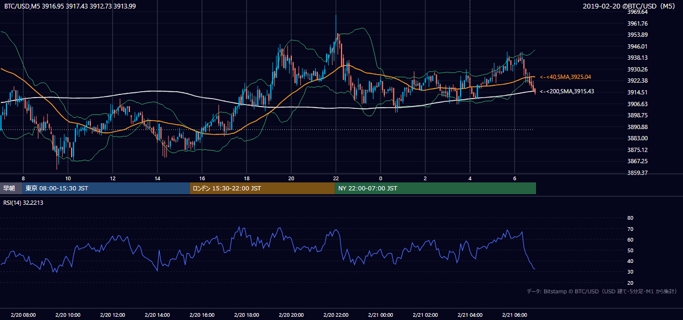The height and width of the screenshot is (320, 683).
Task: Click price axis value 3969.64
Action: (x=637, y=12)
